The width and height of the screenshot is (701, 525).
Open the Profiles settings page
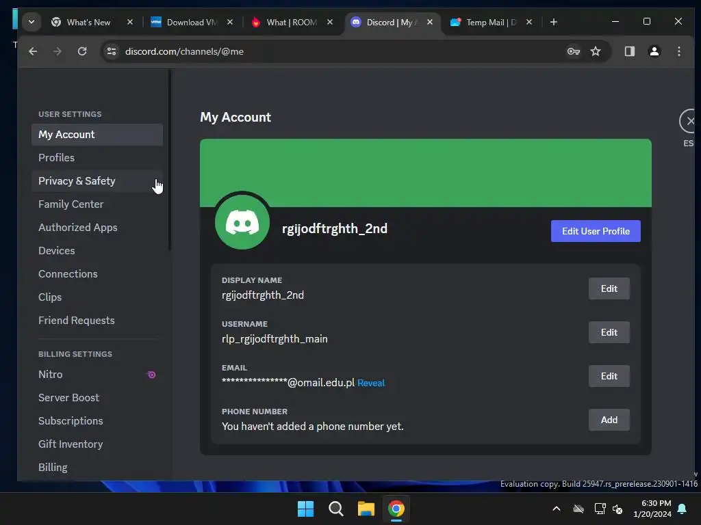pyautogui.click(x=97, y=158)
